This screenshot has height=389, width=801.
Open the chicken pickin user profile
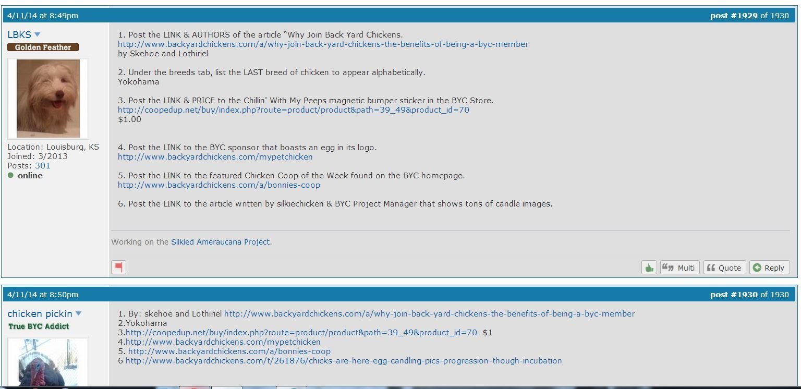[40, 313]
